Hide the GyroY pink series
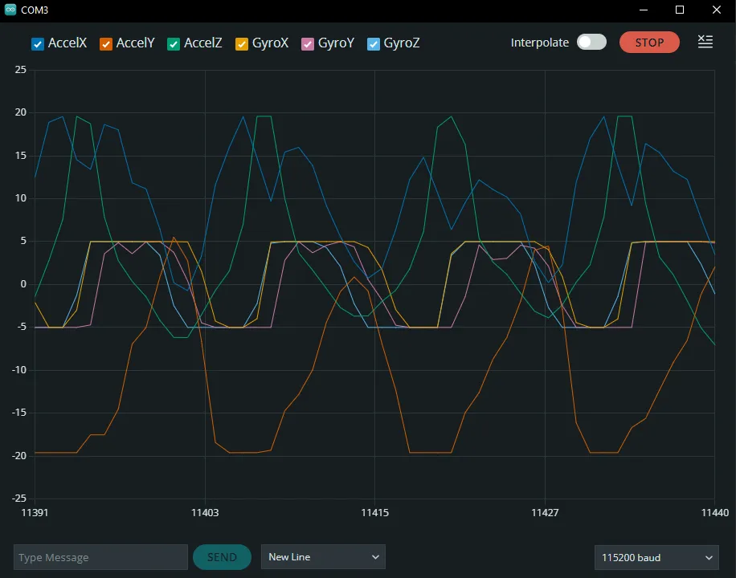The width and height of the screenshot is (736, 578). (x=308, y=44)
